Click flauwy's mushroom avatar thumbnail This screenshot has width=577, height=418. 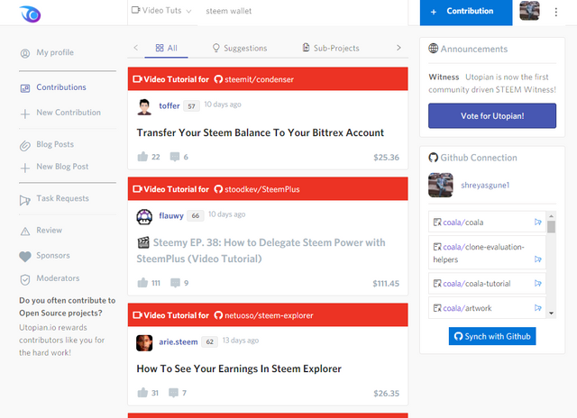point(144,216)
